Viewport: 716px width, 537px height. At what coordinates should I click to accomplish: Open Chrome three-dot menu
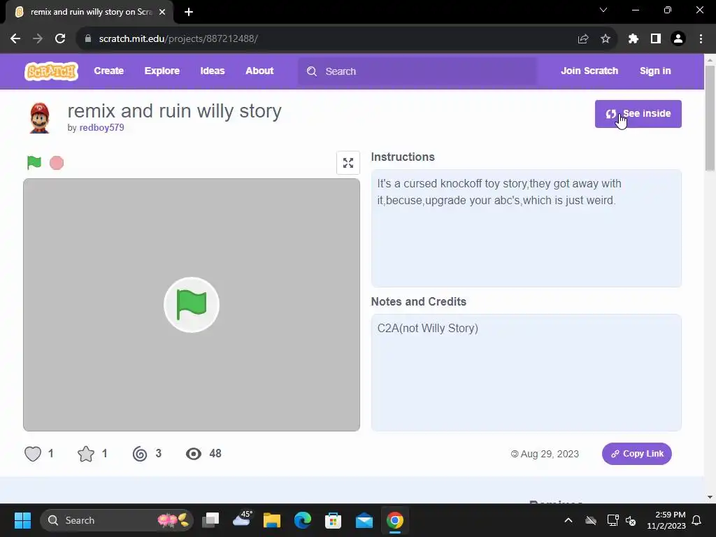[x=701, y=39]
